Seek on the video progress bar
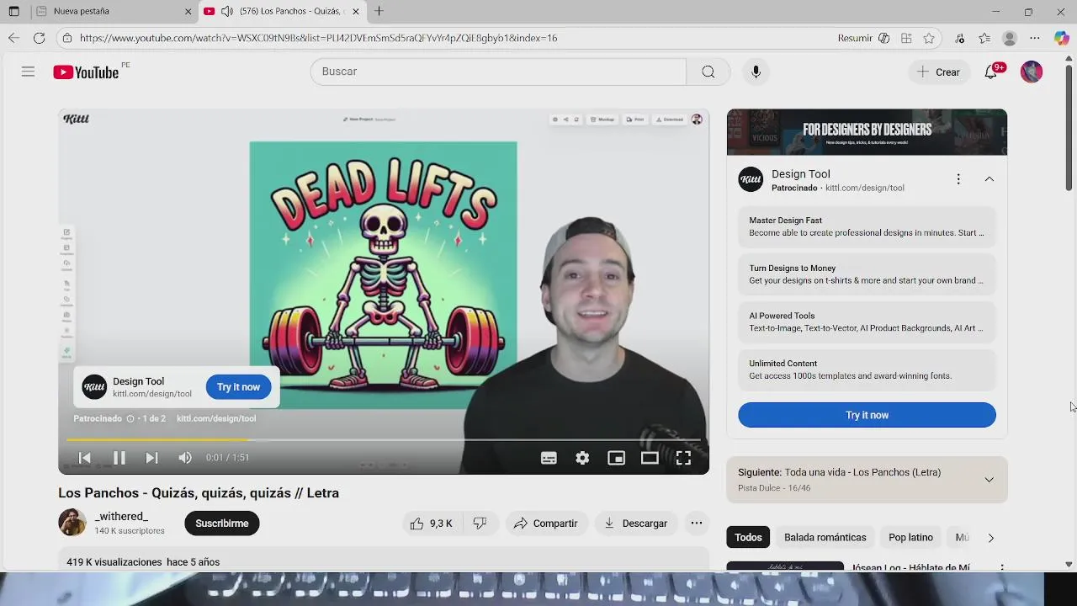This screenshot has width=1077, height=606. (384, 440)
